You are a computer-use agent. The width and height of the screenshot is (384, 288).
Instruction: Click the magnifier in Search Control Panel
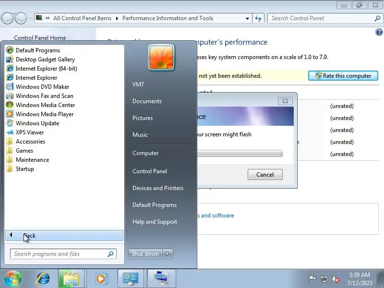[377, 18]
